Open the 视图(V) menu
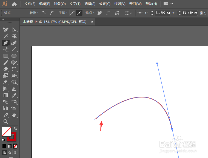This screenshot has width=208, height=158. 120,4
